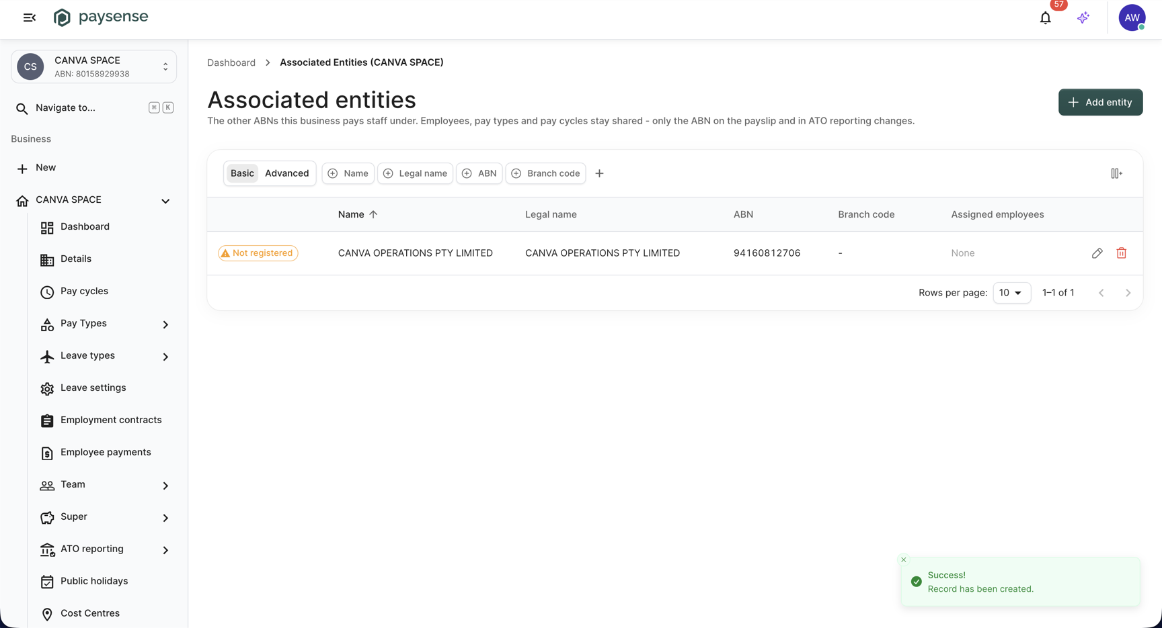
Task: Go to the next page of results
Action: (1128, 293)
